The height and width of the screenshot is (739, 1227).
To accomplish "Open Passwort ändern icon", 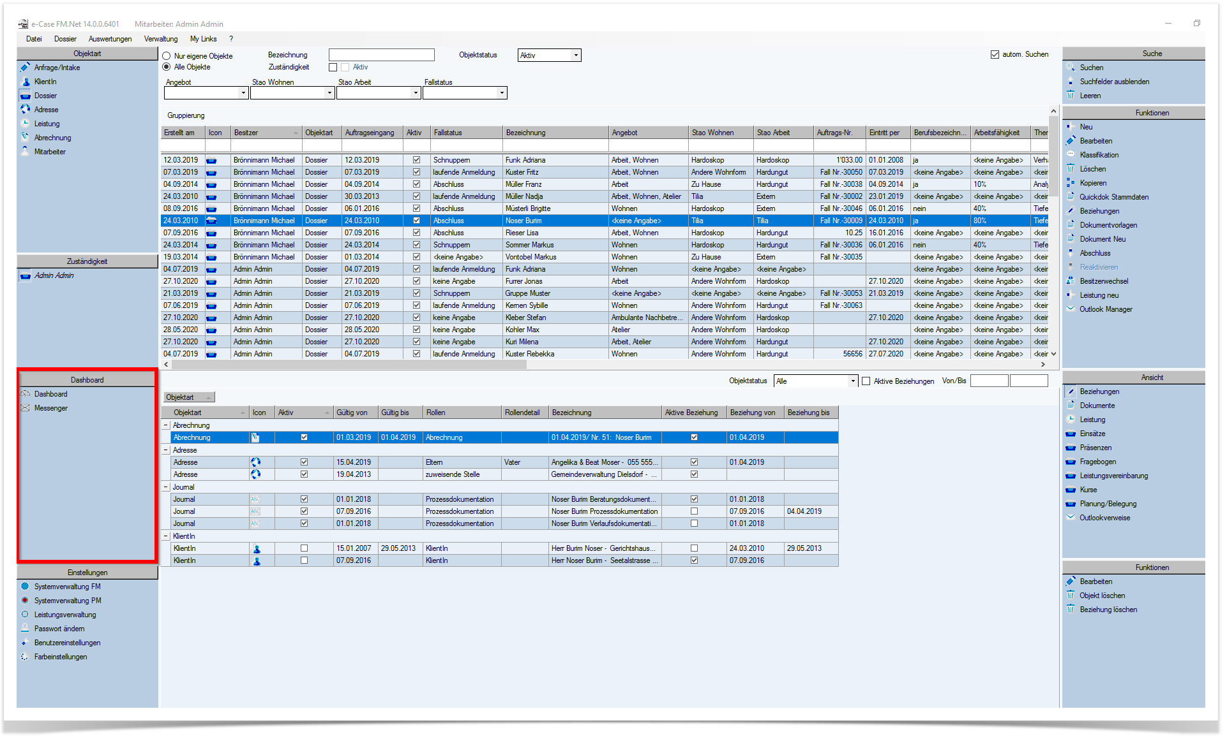I will [25, 629].
